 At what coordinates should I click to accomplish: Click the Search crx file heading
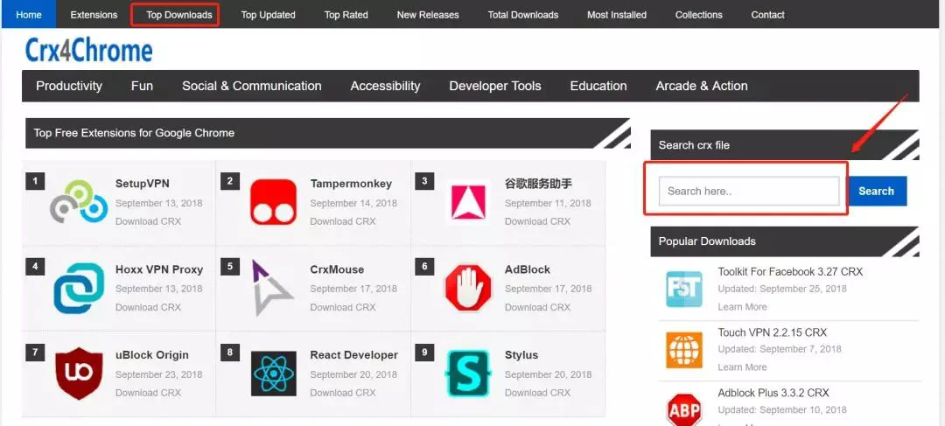click(x=694, y=145)
